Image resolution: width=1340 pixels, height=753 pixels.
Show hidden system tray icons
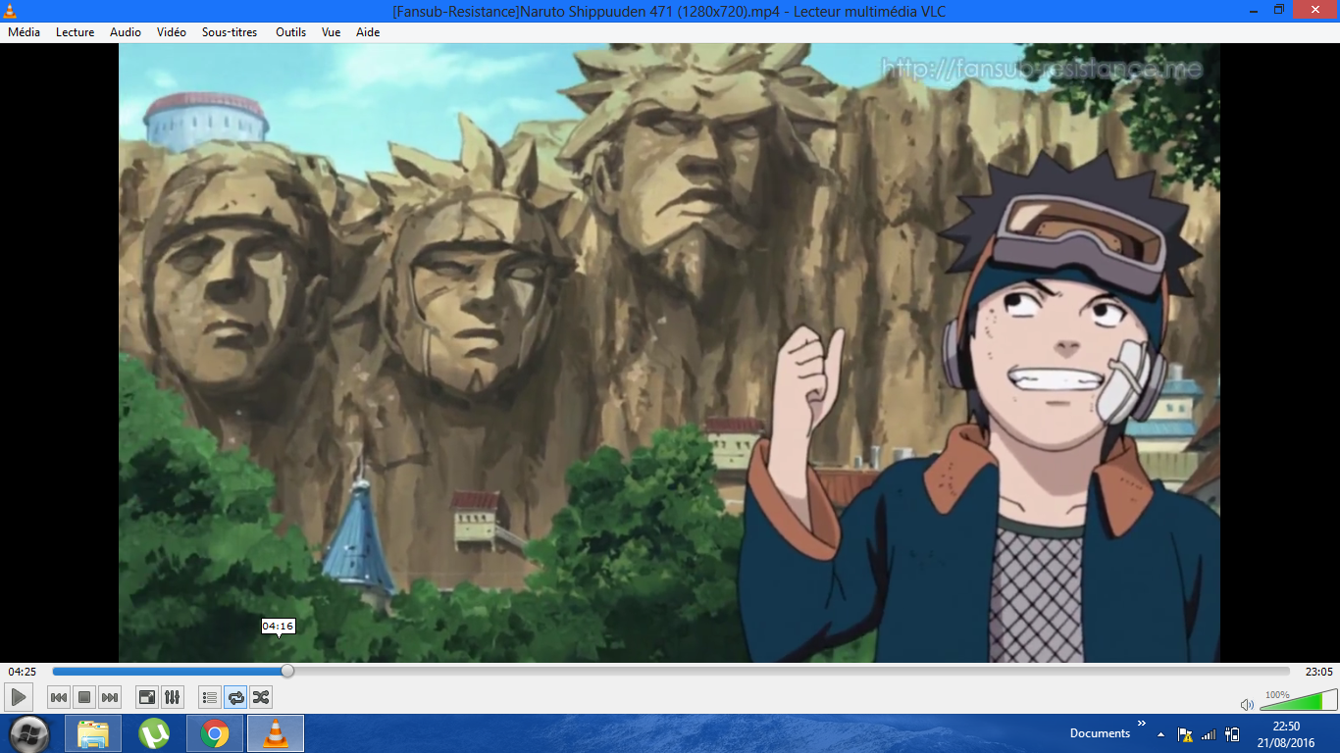(1161, 734)
